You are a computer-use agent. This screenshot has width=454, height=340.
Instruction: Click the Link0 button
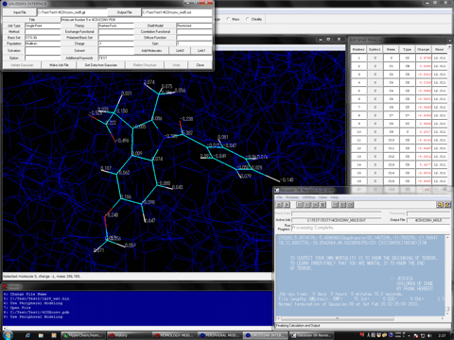[x=180, y=50]
